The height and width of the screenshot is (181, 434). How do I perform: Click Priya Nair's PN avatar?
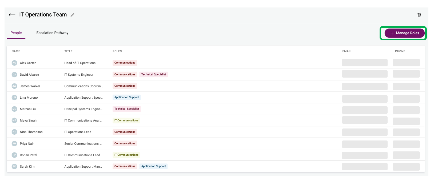pyautogui.click(x=14, y=143)
